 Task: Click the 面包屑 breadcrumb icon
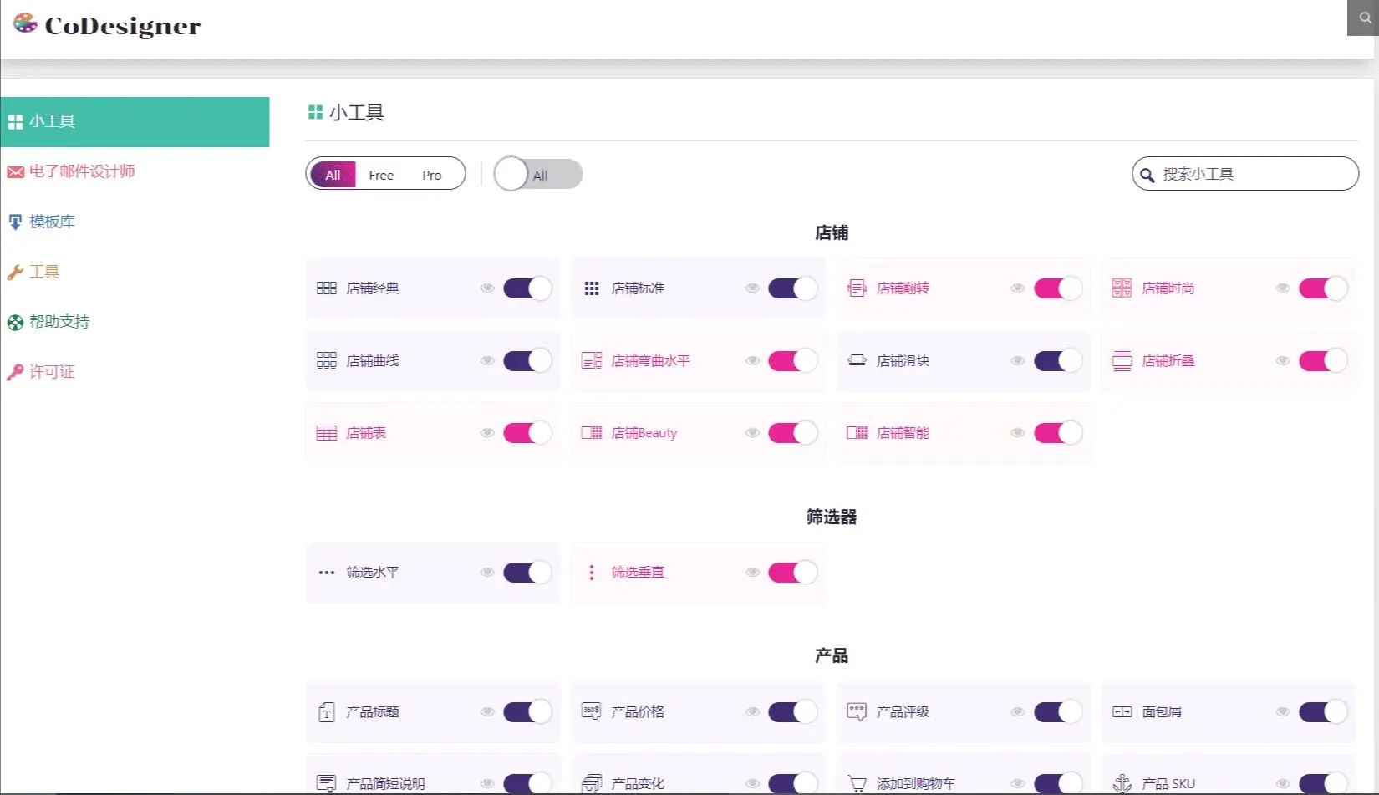pyautogui.click(x=1122, y=712)
